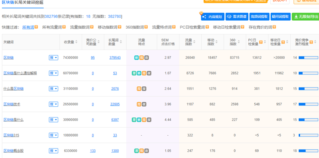319x158 pixels.
Task: Click the 疑问词提取 button
Action: 280,17
